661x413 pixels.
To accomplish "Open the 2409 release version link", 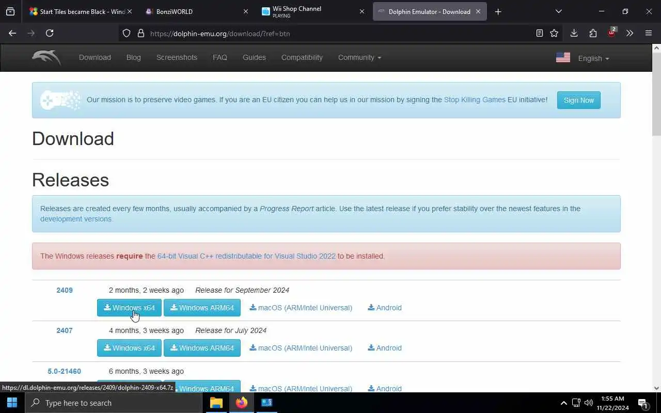I will 65,290.
